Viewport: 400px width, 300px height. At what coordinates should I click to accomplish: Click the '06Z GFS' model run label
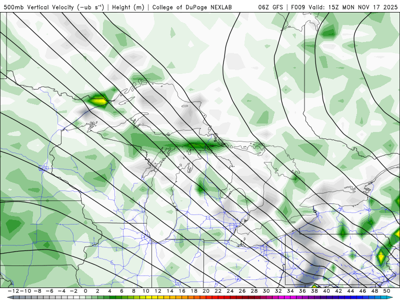point(270,7)
